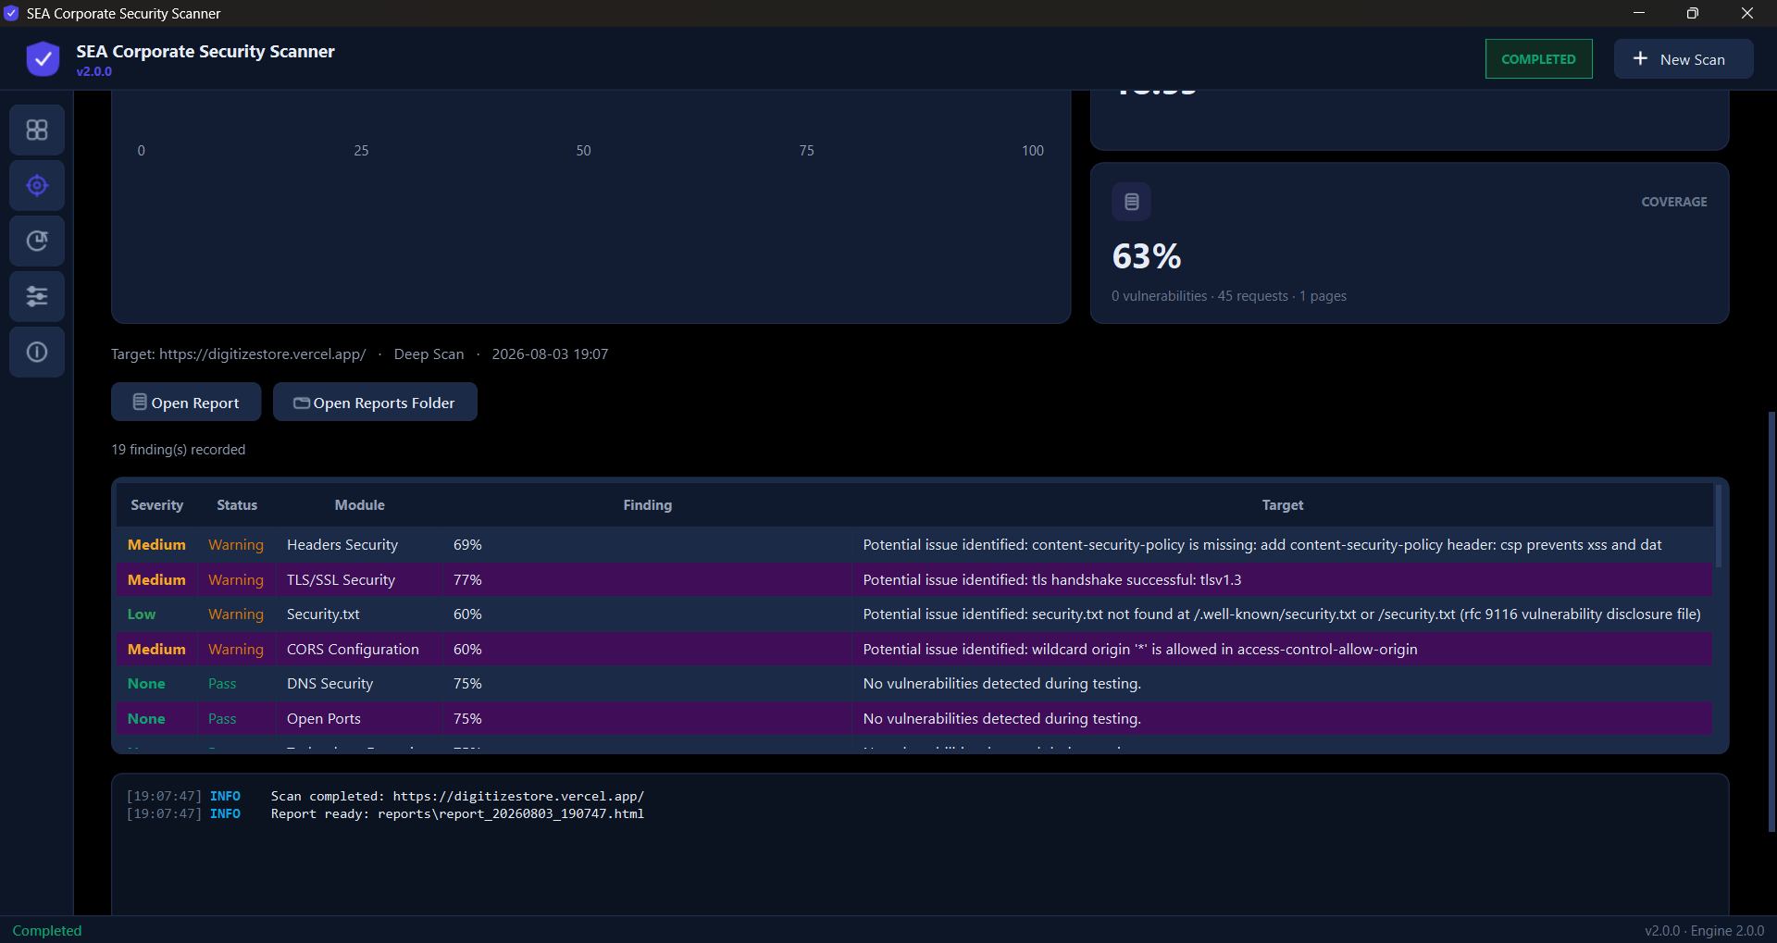This screenshot has width=1777, height=943.
Task: Click the chart axis label 100
Action: [x=1033, y=151]
